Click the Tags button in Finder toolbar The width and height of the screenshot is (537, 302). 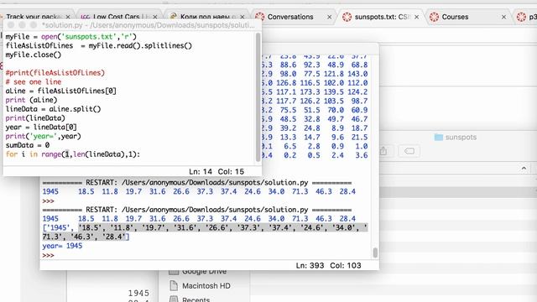(x=409, y=151)
